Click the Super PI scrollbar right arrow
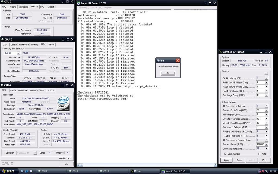278x174 pixels. coord(215,165)
